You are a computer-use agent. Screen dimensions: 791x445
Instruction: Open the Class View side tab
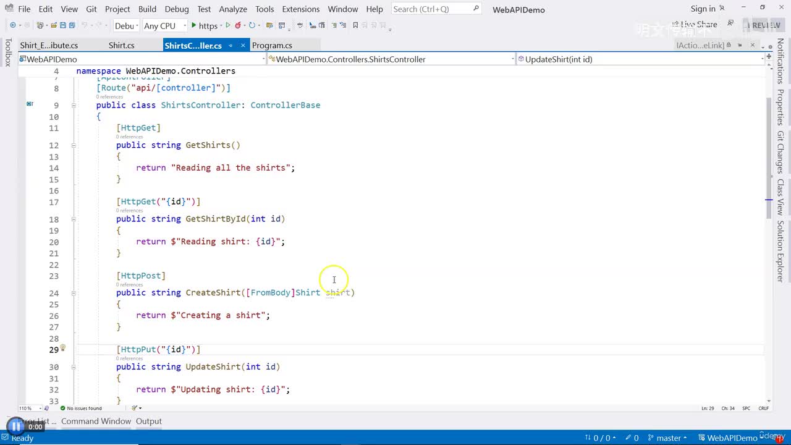pyautogui.click(x=780, y=197)
